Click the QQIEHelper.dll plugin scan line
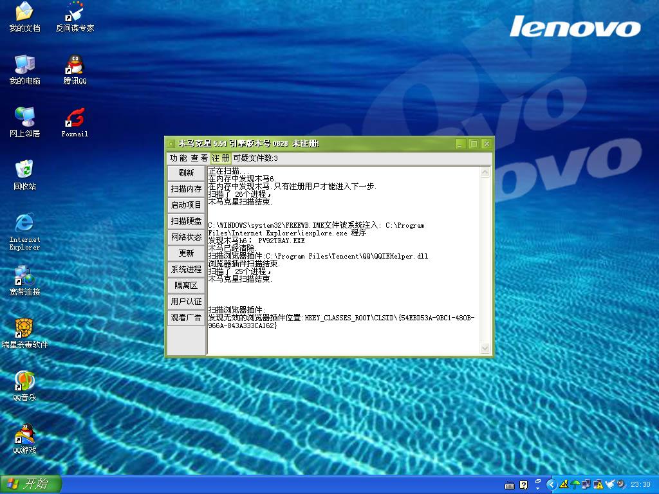This screenshot has height=494, width=659. [318, 256]
